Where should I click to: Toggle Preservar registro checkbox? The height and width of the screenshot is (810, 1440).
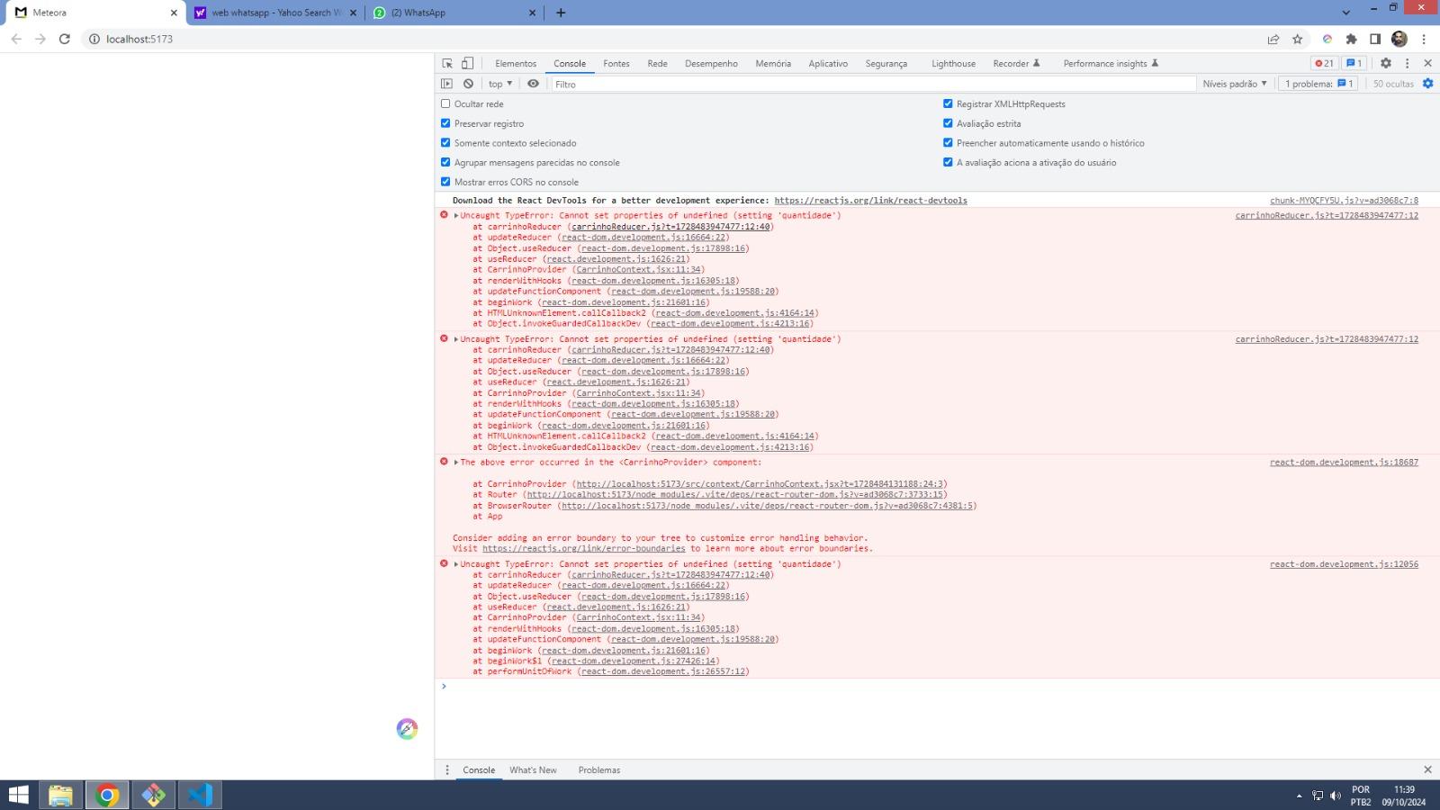(445, 123)
